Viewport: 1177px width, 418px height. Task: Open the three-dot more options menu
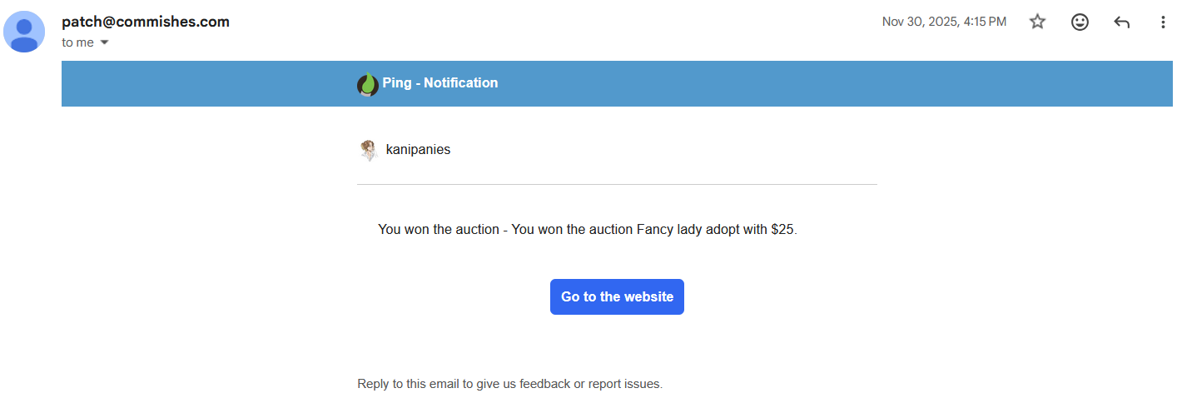click(x=1163, y=22)
